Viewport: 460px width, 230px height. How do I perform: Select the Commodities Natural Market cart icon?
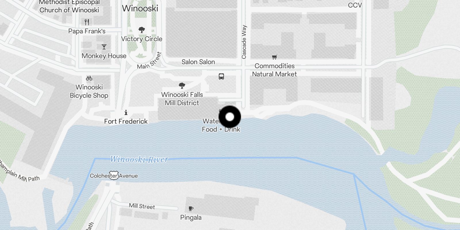[274, 57]
